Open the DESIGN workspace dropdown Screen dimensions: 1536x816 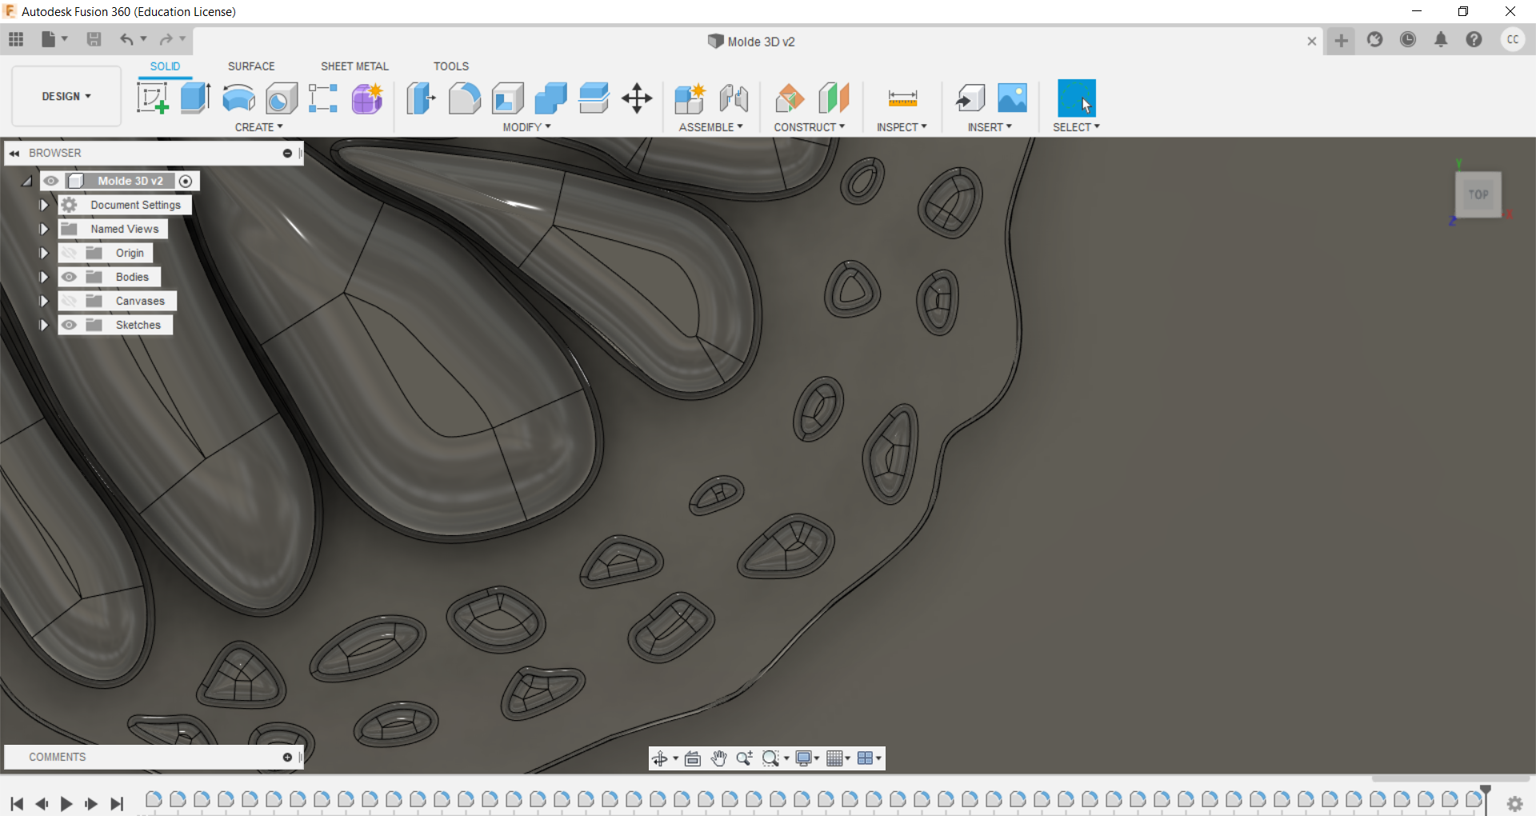point(66,96)
